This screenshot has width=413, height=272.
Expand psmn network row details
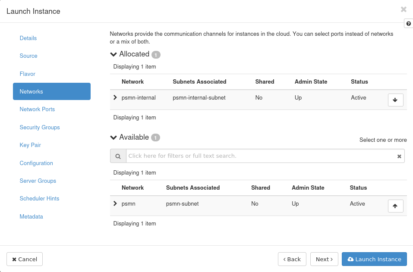pyautogui.click(x=115, y=203)
